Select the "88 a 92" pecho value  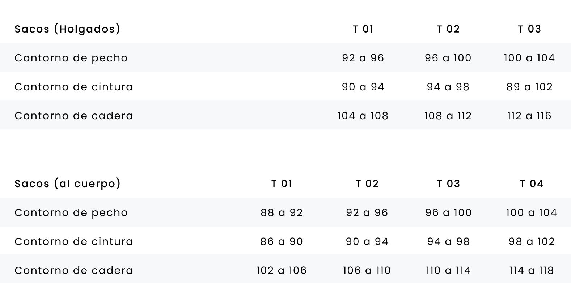click(x=282, y=212)
